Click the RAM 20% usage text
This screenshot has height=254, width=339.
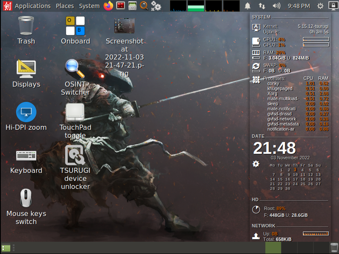[x=274, y=53]
